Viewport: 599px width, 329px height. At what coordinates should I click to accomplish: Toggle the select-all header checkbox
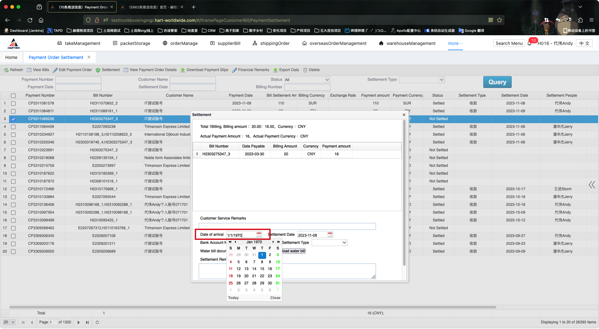(13, 96)
